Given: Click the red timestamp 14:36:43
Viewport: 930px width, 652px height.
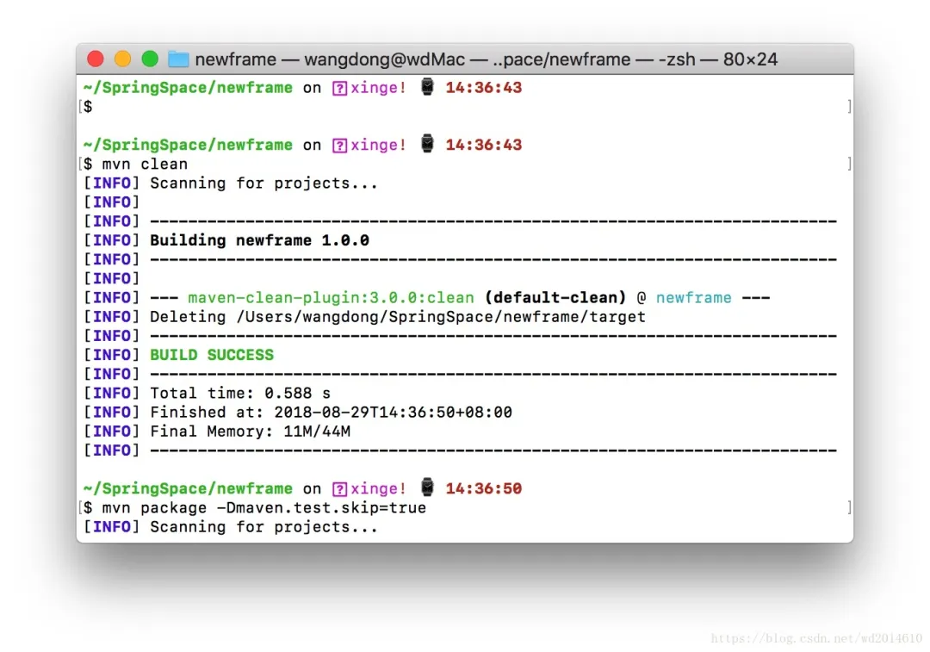Looking at the screenshot, I should (483, 87).
